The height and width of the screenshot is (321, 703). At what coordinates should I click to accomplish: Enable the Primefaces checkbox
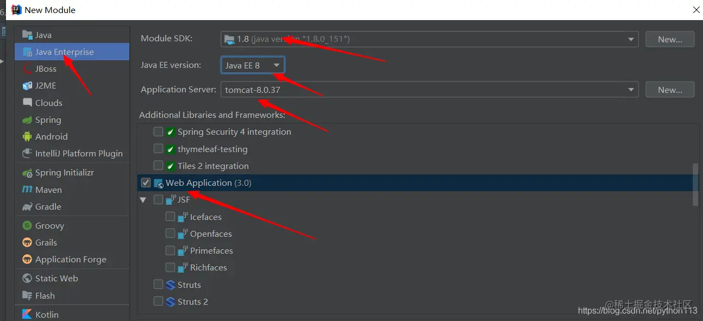pyautogui.click(x=170, y=250)
